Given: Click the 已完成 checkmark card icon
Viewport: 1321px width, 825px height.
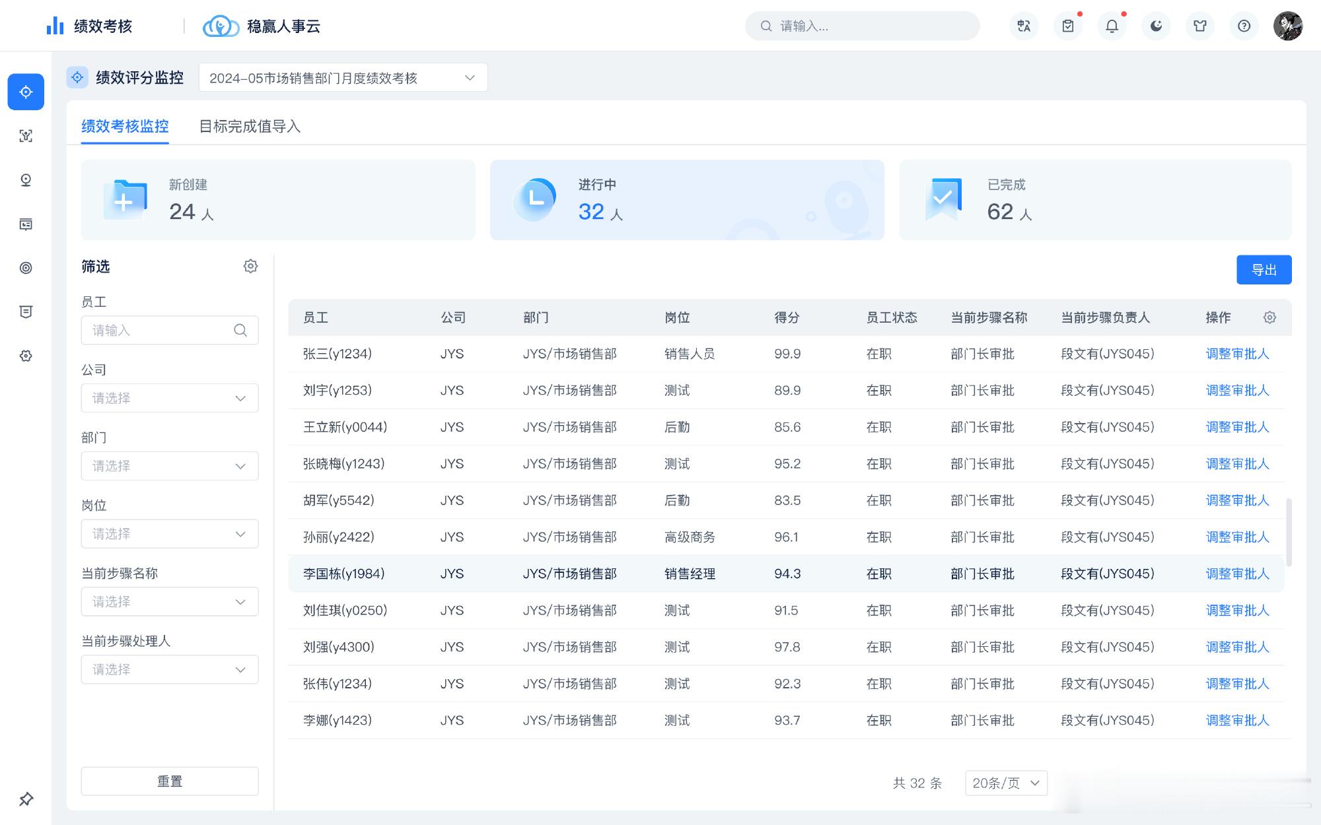Looking at the screenshot, I should point(943,199).
